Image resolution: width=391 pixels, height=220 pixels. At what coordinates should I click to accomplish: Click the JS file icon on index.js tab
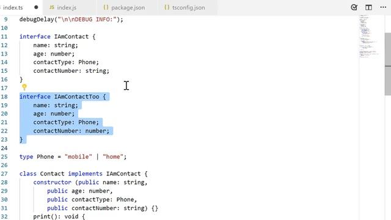[x=51, y=7]
